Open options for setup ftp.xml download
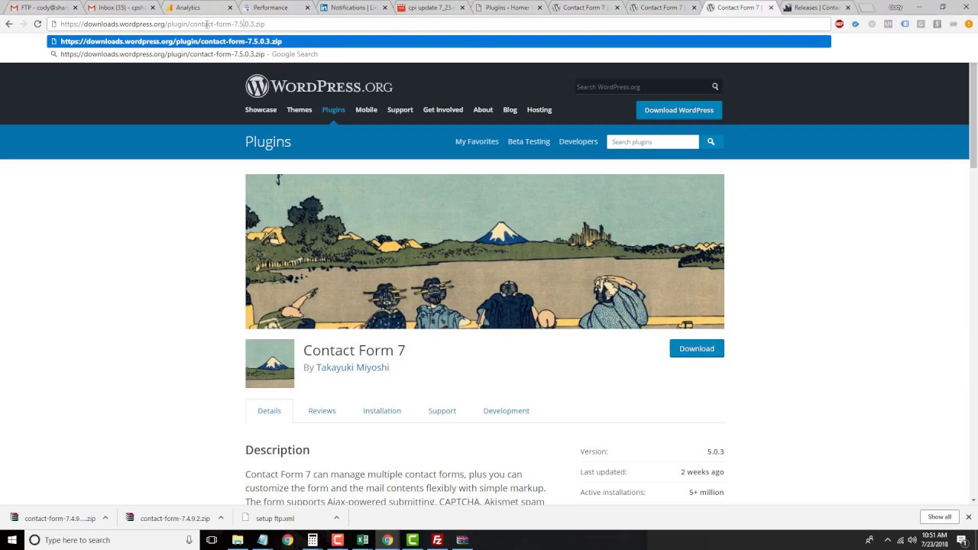978x550 pixels. coord(336,518)
